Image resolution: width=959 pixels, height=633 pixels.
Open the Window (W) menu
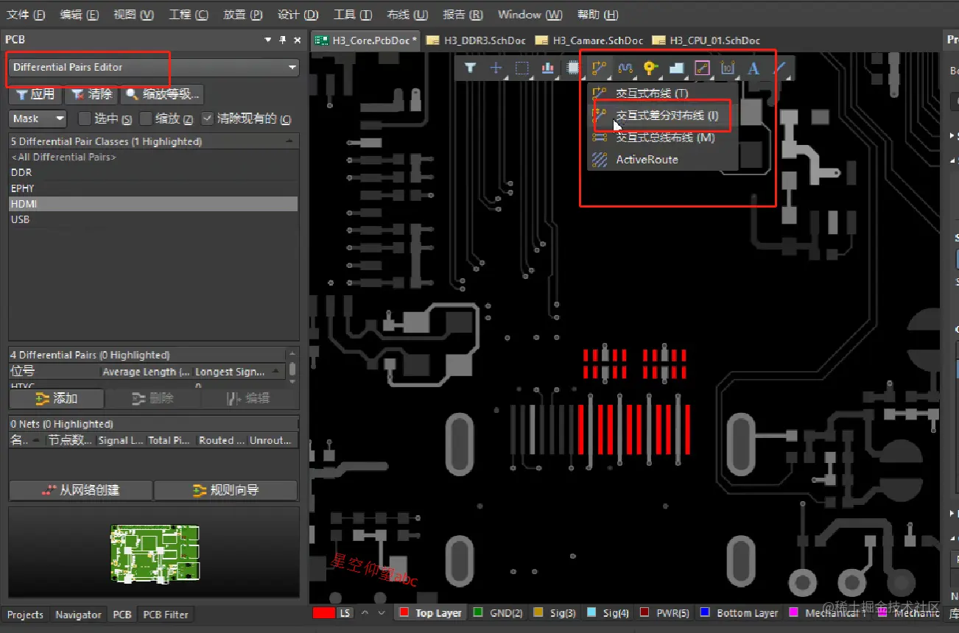tap(530, 15)
